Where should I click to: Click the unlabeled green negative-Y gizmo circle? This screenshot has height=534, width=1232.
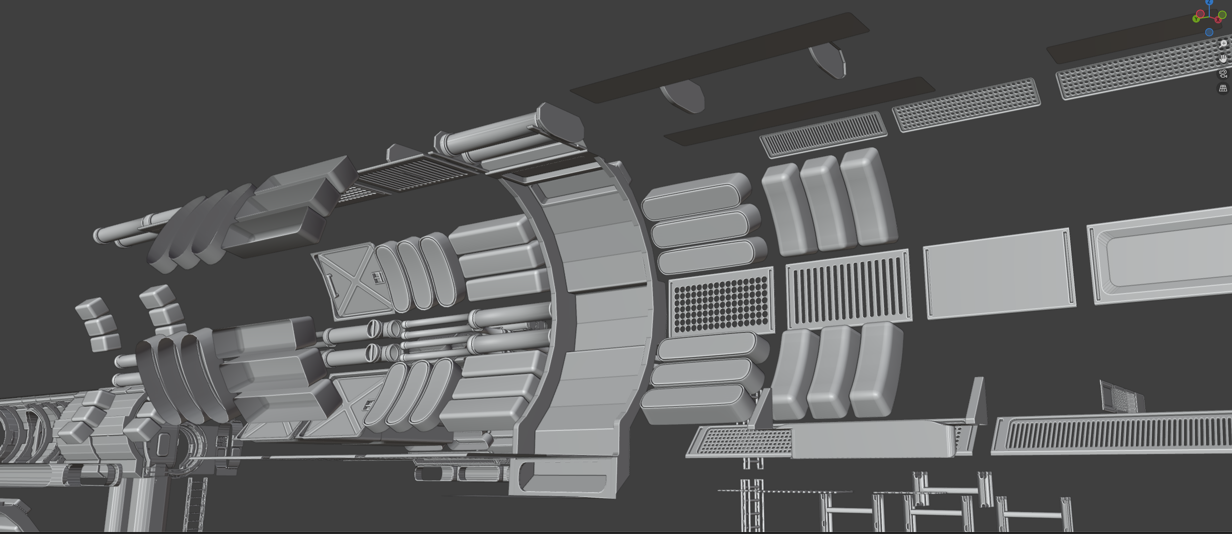[x=1222, y=15]
